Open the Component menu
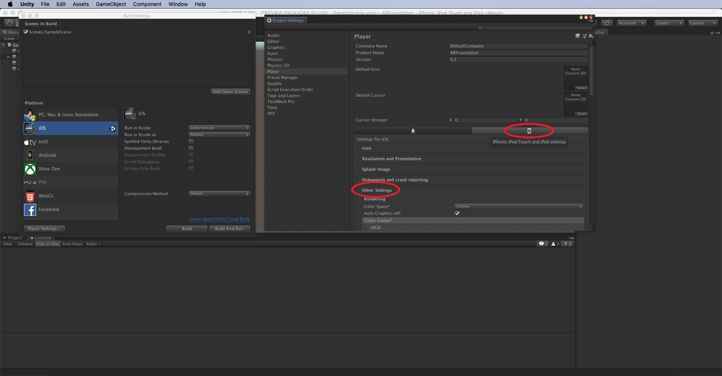The image size is (722, 376). [147, 4]
